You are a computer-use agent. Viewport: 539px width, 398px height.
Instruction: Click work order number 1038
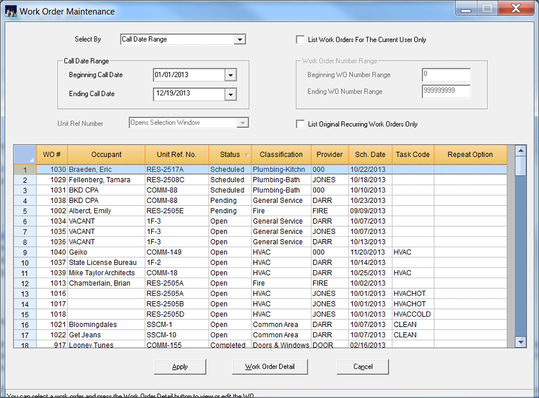point(52,201)
